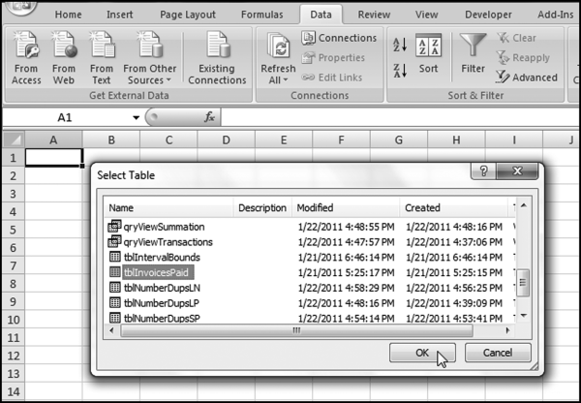This screenshot has height=403, width=581.
Task: Click the Office button orb
Action: pyautogui.click(x=21, y=8)
